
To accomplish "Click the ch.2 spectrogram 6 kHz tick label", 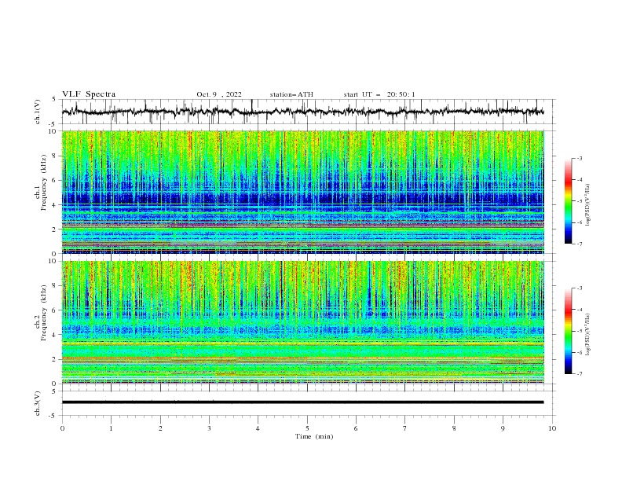I will coord(56,310).
